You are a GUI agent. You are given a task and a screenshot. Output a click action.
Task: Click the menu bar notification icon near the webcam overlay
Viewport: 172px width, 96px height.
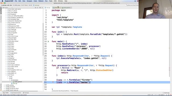point(135,1)
